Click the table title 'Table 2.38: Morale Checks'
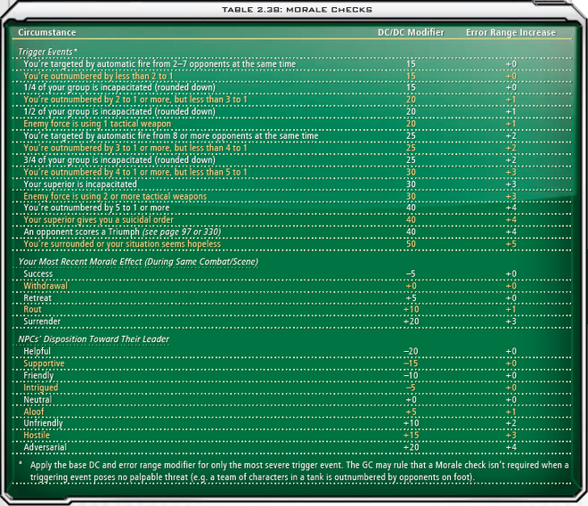 click(x=297, y=10)
